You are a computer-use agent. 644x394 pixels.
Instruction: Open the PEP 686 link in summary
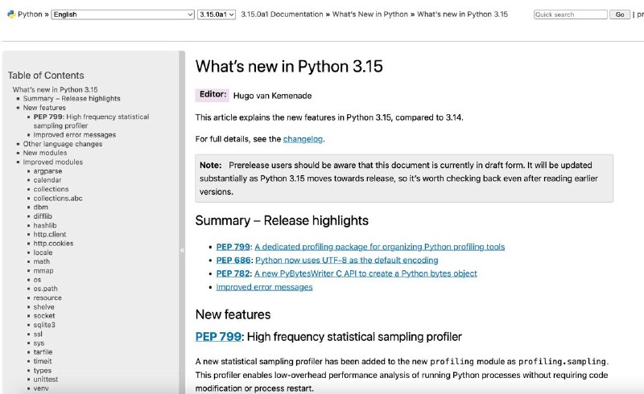[x=233, y=261]
